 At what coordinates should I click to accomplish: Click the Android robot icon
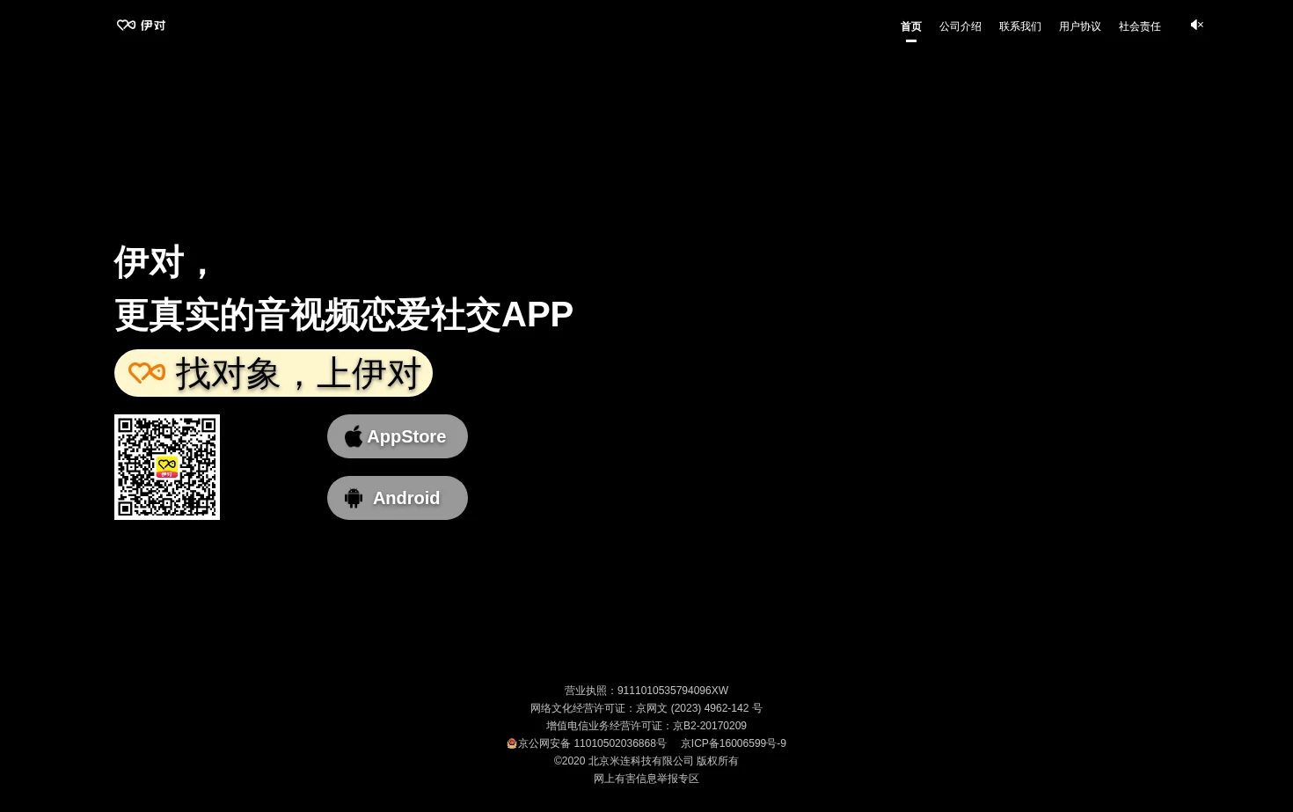tap(354, 498)
